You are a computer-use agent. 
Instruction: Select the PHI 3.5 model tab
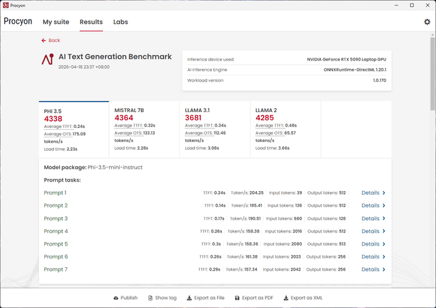point(74,130)
